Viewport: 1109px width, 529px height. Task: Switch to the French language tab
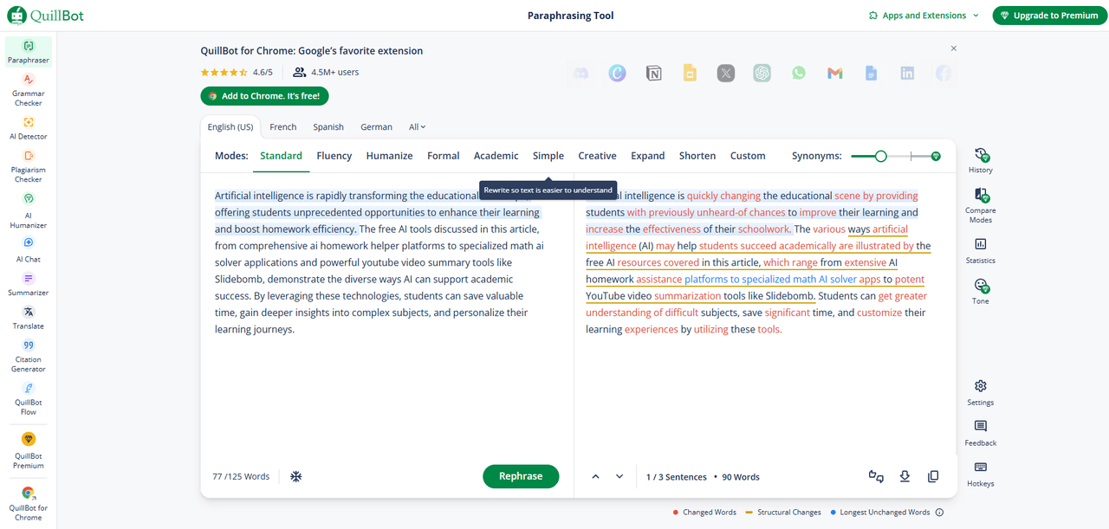(x=283, y=126)
